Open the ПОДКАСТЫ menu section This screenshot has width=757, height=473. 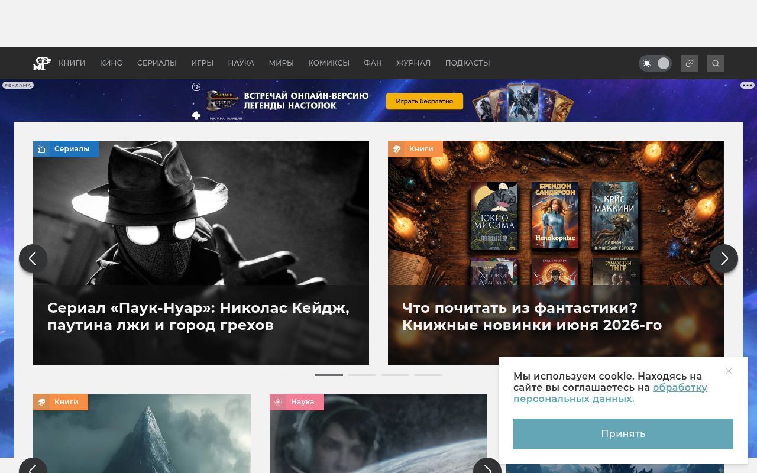[467, 63]
